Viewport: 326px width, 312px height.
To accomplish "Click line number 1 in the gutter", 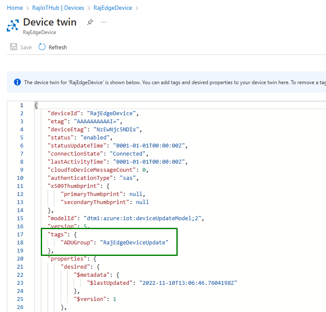I will [22, 105].
